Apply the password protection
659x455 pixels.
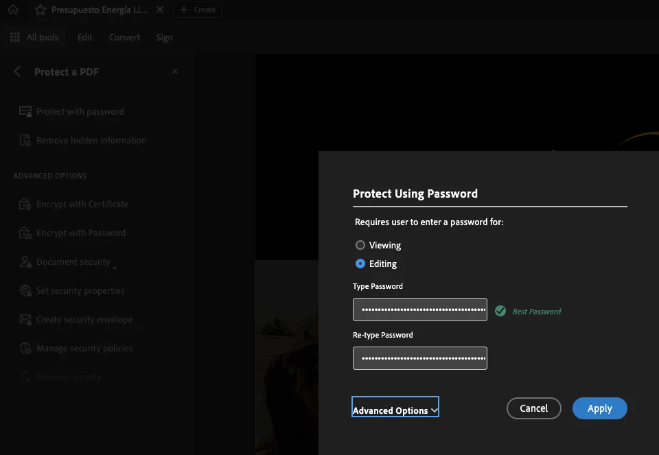600,408
